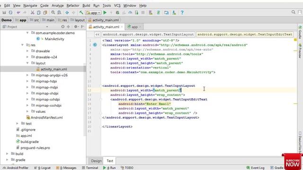Run the app with green play icon

click(105, 13)
